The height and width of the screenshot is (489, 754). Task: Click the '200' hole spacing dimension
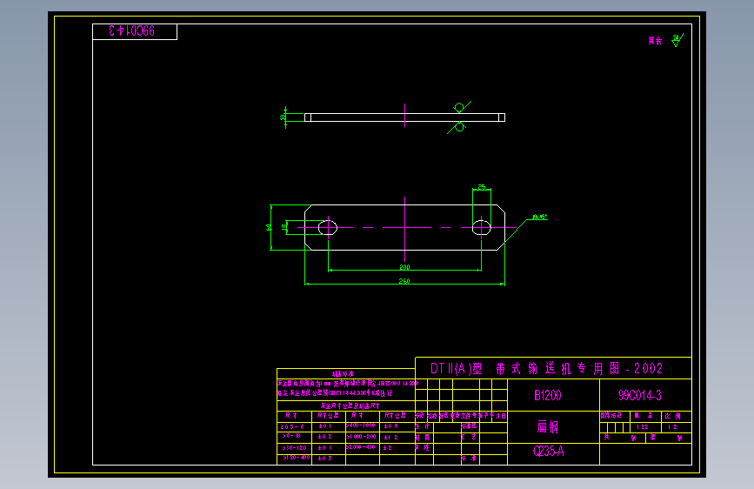tap(405, 267)
